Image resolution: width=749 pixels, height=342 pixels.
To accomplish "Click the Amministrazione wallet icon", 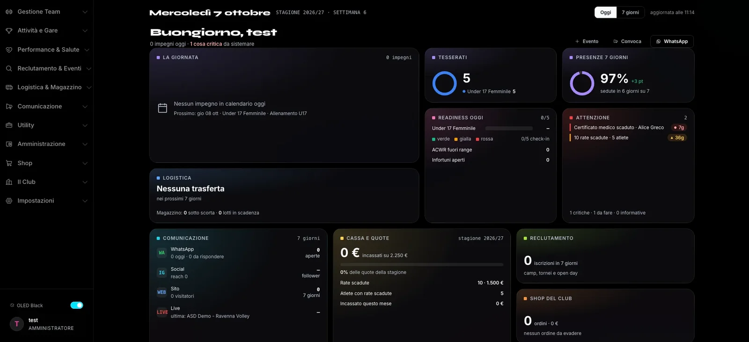I will [9, 144].
